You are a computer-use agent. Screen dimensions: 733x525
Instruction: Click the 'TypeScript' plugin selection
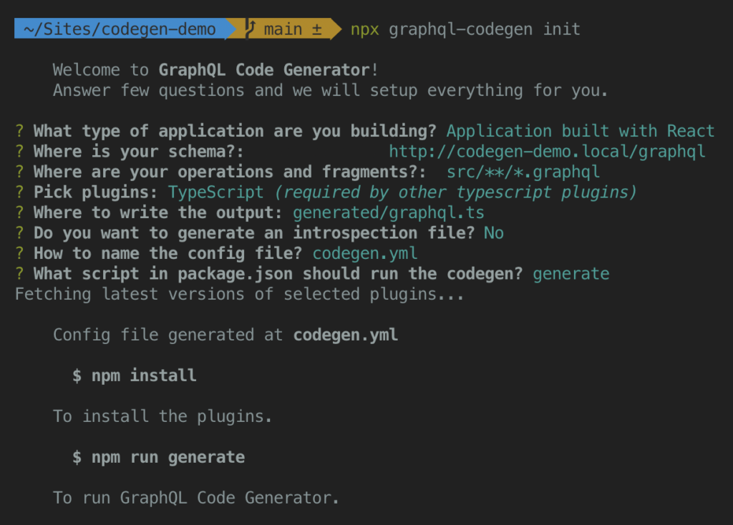[x=216, y=192]
